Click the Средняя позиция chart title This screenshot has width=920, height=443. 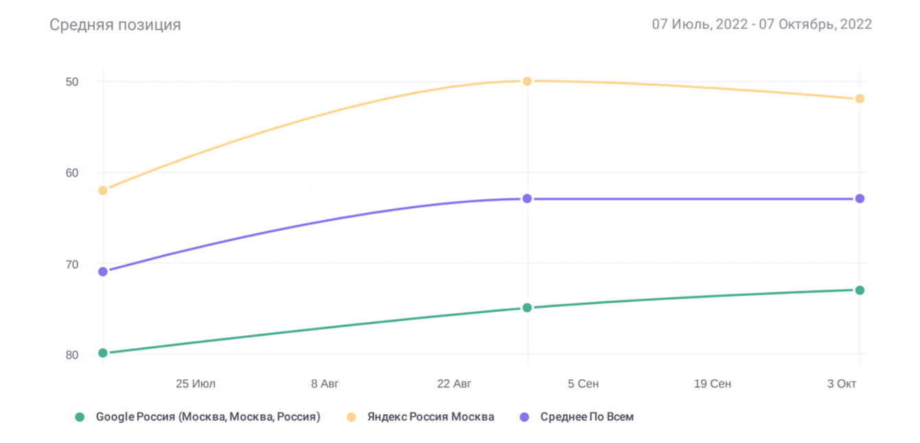pos(115,25)
